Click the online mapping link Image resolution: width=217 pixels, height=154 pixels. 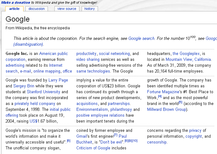coord(47,71)
